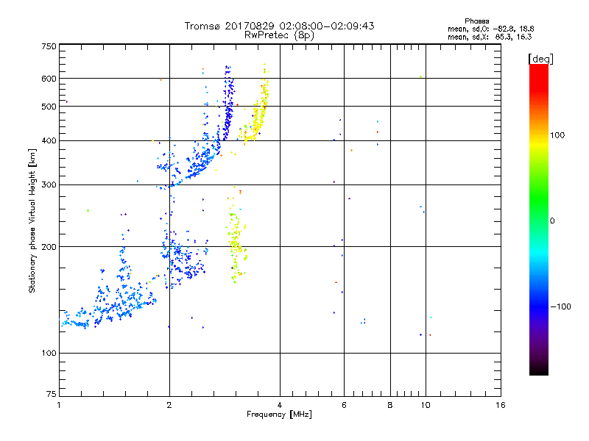Click the x-axis frequency tick label "4"
This screenshot has height=441, width=589.
[280, 405]
